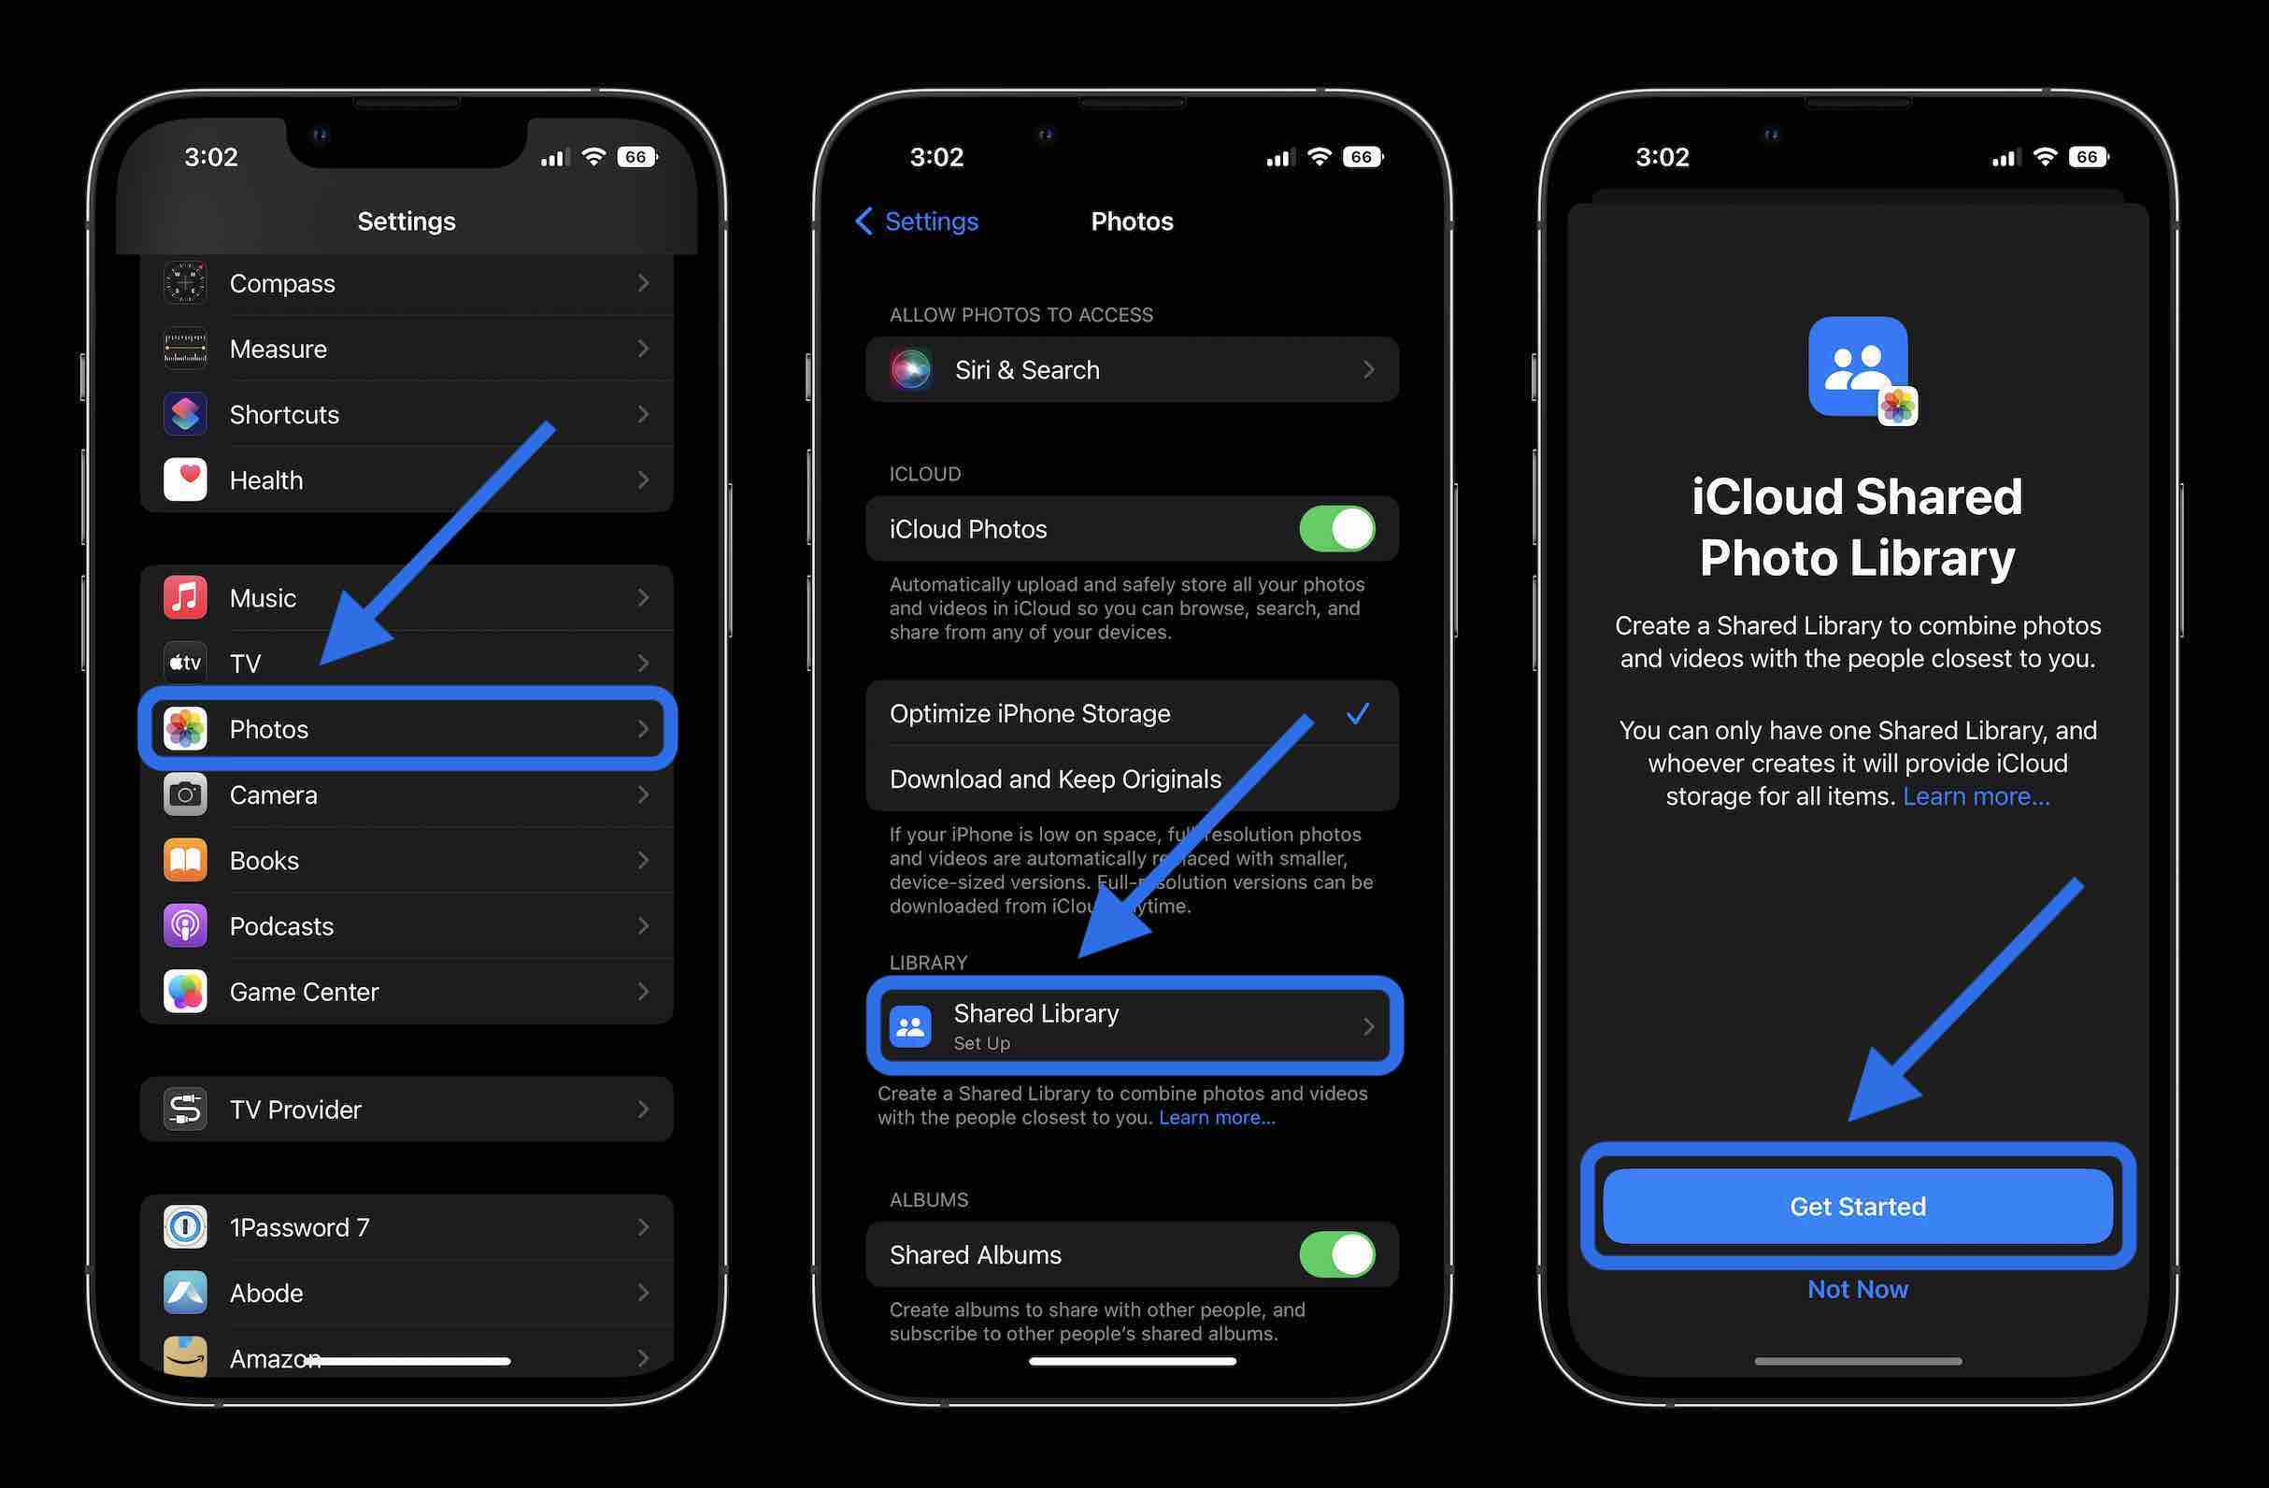This screenshot has width=2269, height=1488.
Task: Expand the Siri & Search settings
Action: 1132,368
